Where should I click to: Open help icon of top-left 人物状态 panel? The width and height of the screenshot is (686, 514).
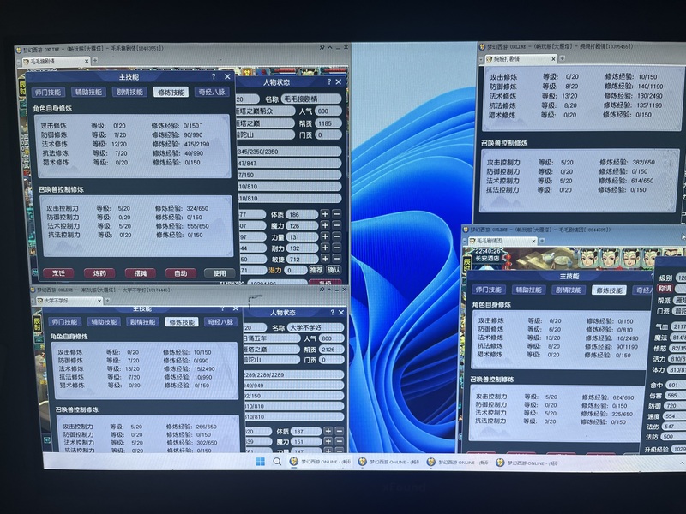329,81
